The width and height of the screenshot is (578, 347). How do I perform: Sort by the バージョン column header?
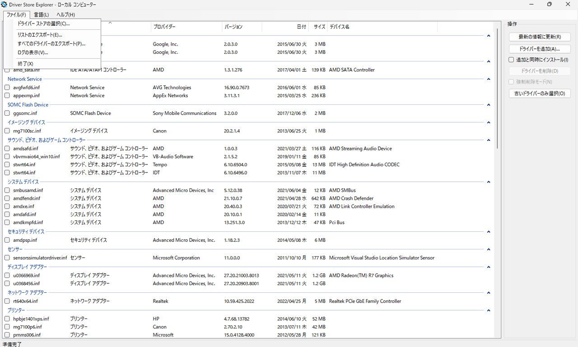coord(242,27)
